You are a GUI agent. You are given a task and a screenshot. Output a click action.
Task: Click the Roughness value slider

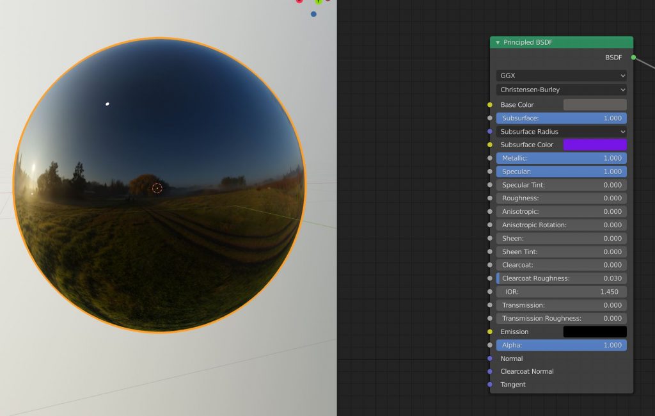point(561,198)
